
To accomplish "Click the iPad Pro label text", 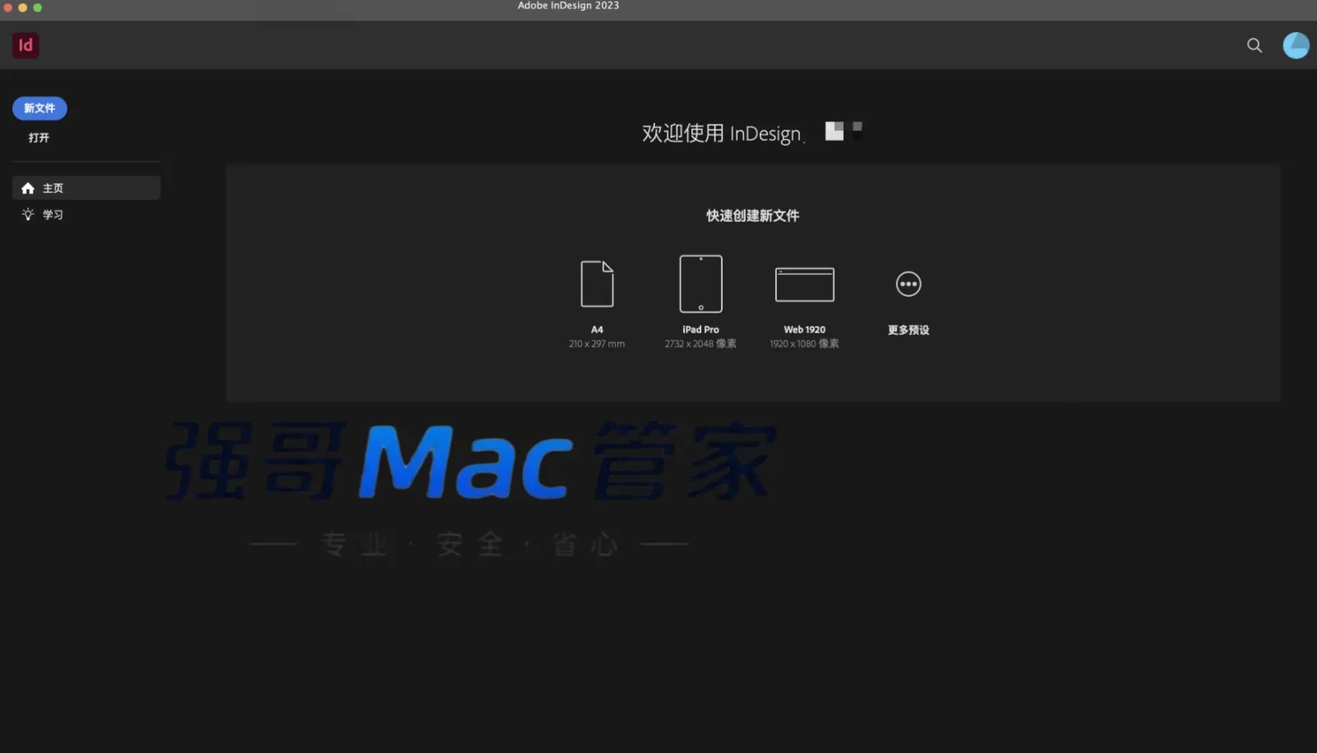I will pos(700,329).
